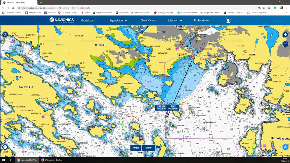Open the map search magnifier
The image size is (290, 163).
[5, 35]
